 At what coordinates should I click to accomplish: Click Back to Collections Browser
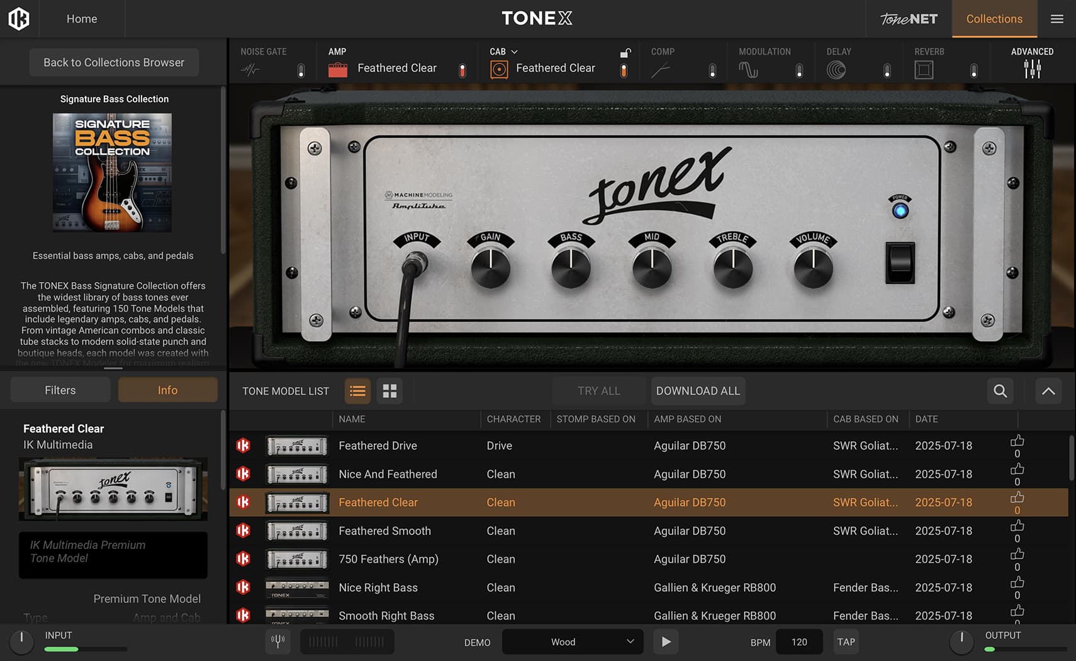coord(113,62)
